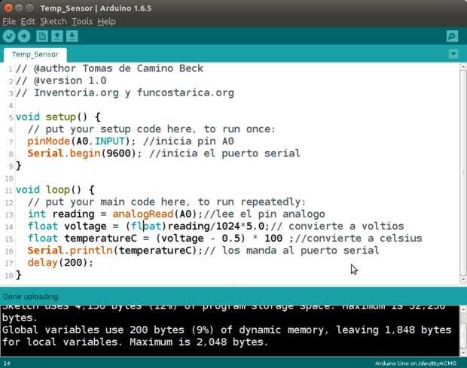
Task: Open the Edit menu
Action: (28, 21)
